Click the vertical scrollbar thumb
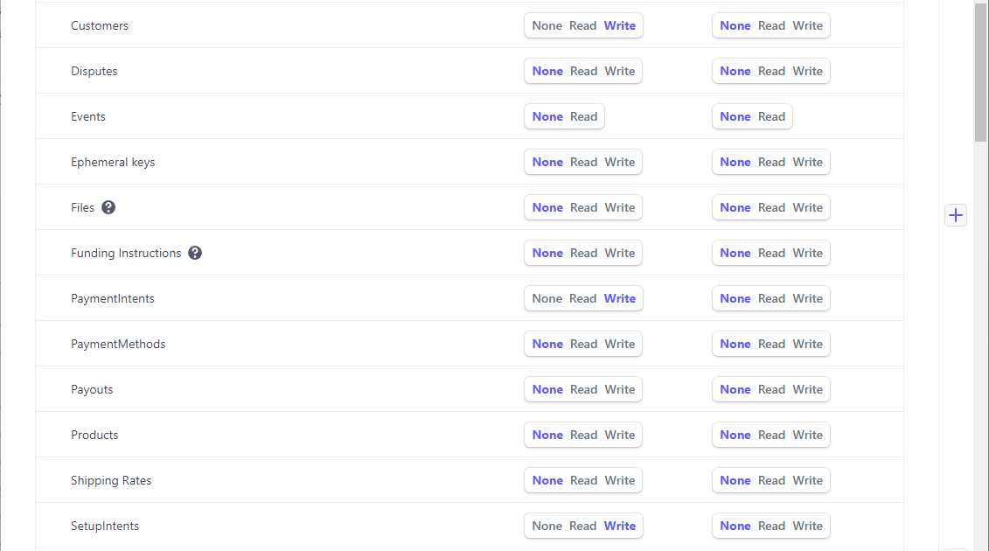The height and width of the screenshot is (551, 989). [980, 70]
